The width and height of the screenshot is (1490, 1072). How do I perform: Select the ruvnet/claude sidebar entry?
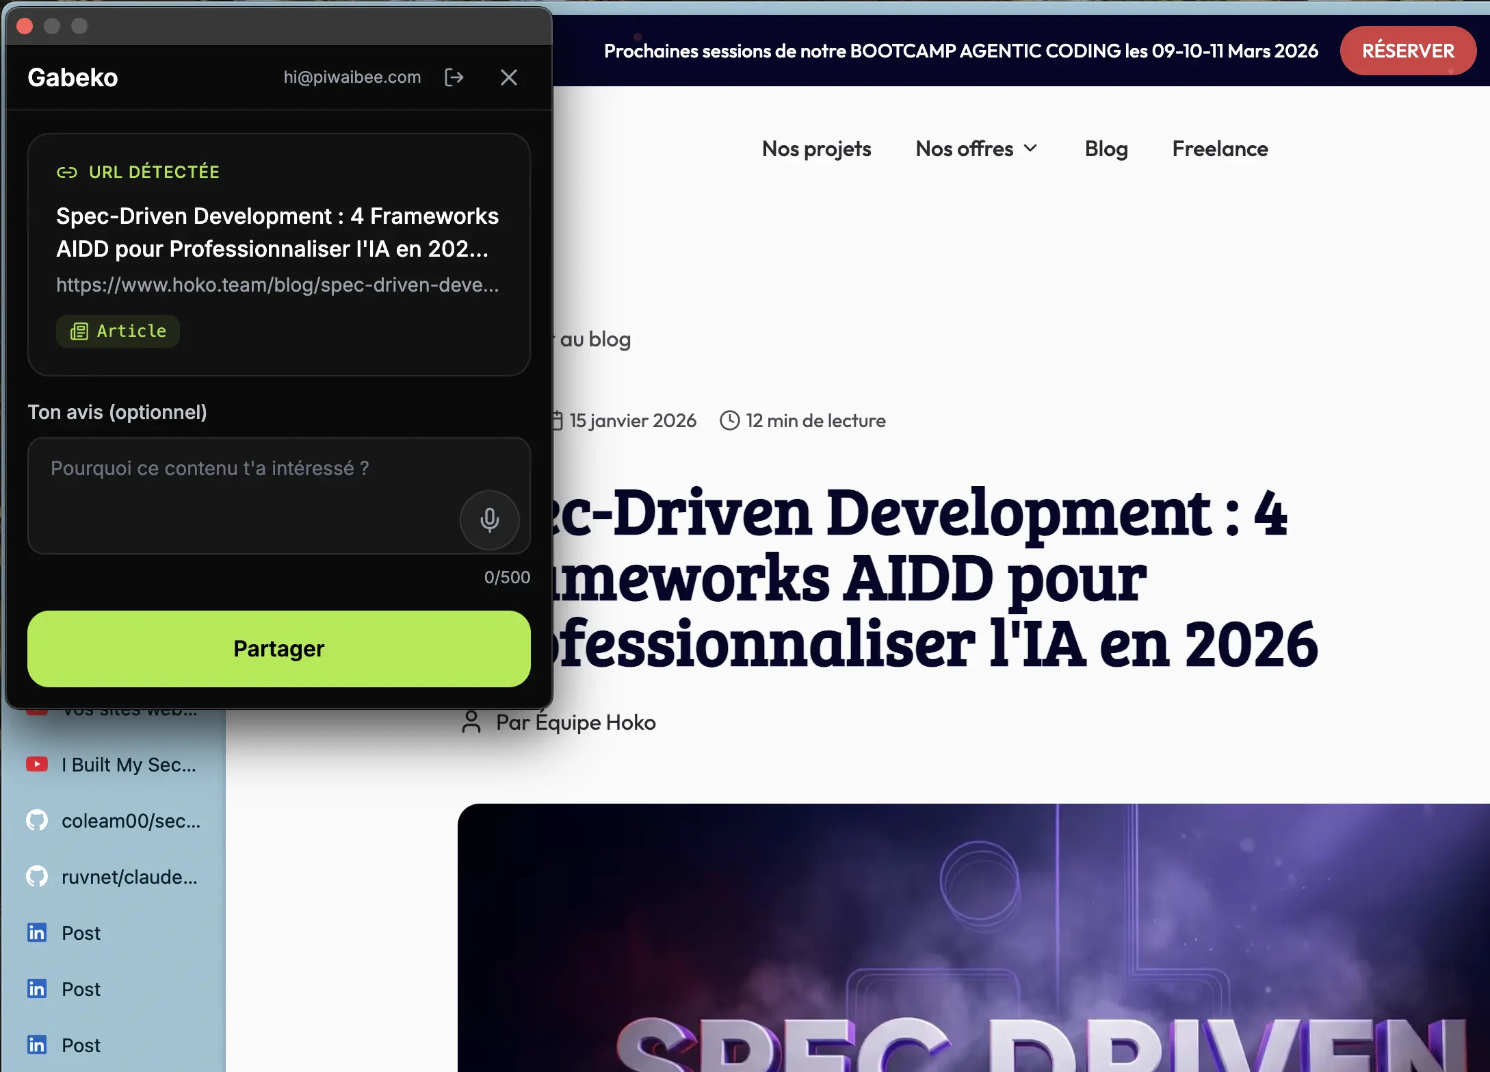129,876
